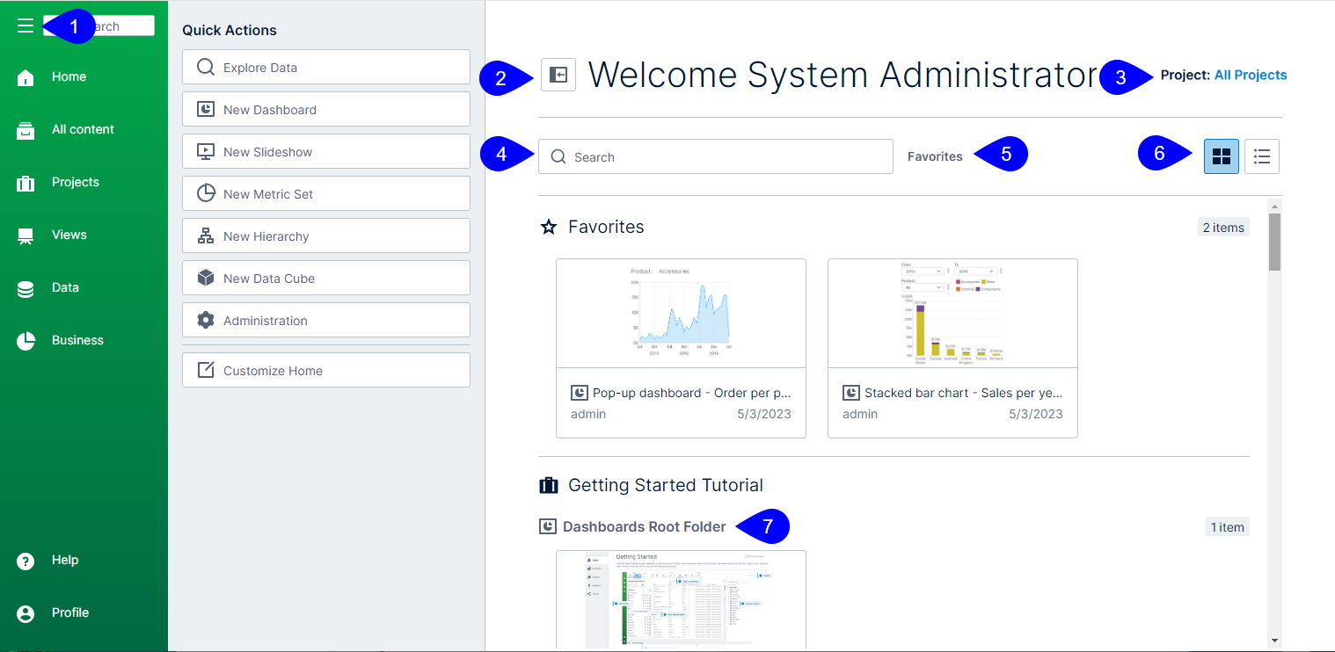Click the Explore Data quick action
This screenshot has height=652, width=1335.
(x=325, y=67)
